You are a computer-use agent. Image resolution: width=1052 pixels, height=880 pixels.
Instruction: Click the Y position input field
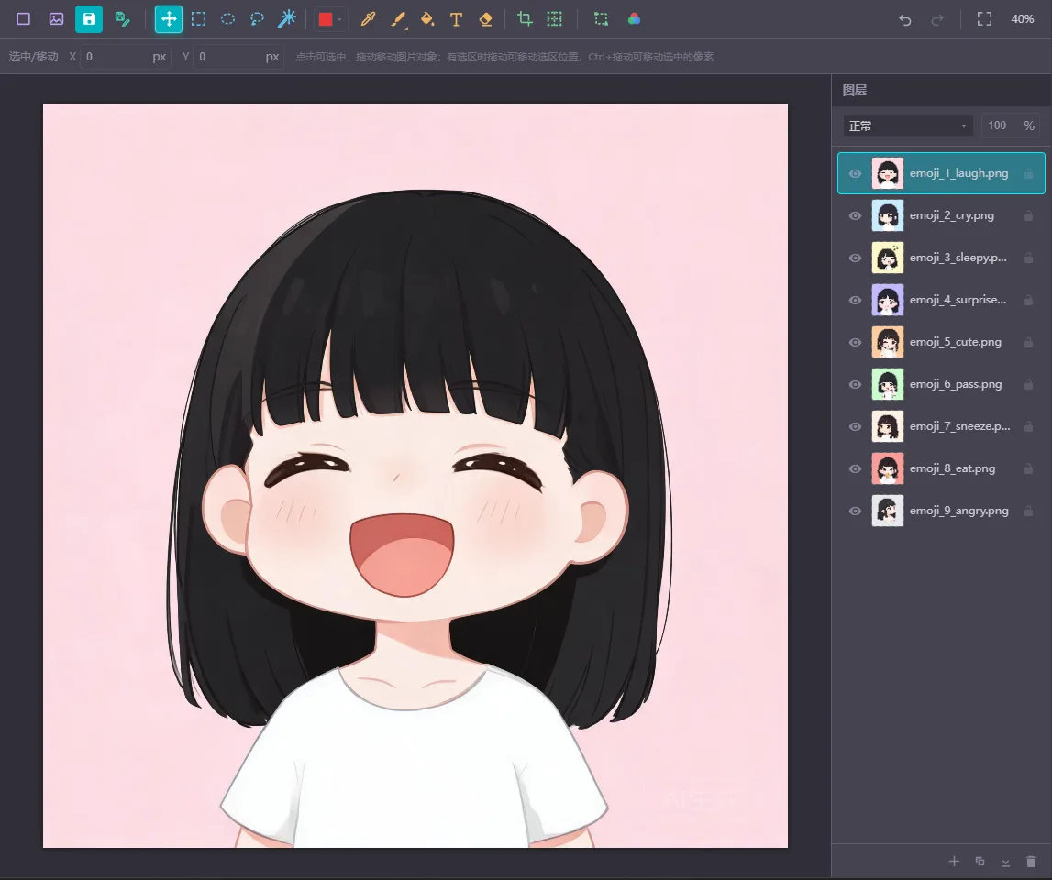pyautogui.click(x=238, y=56)
